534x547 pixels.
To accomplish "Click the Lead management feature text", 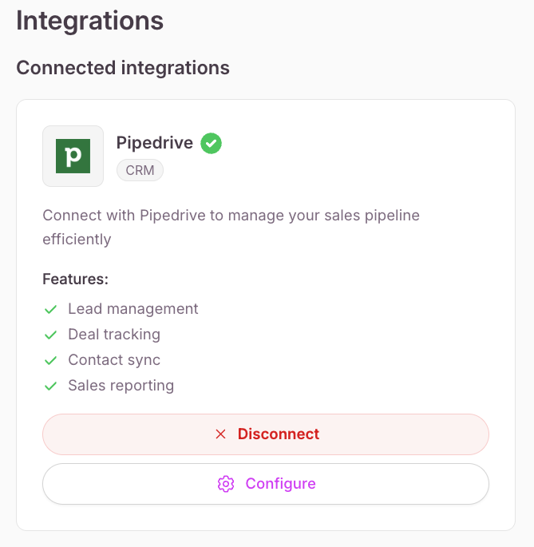I will coord(133,309).
